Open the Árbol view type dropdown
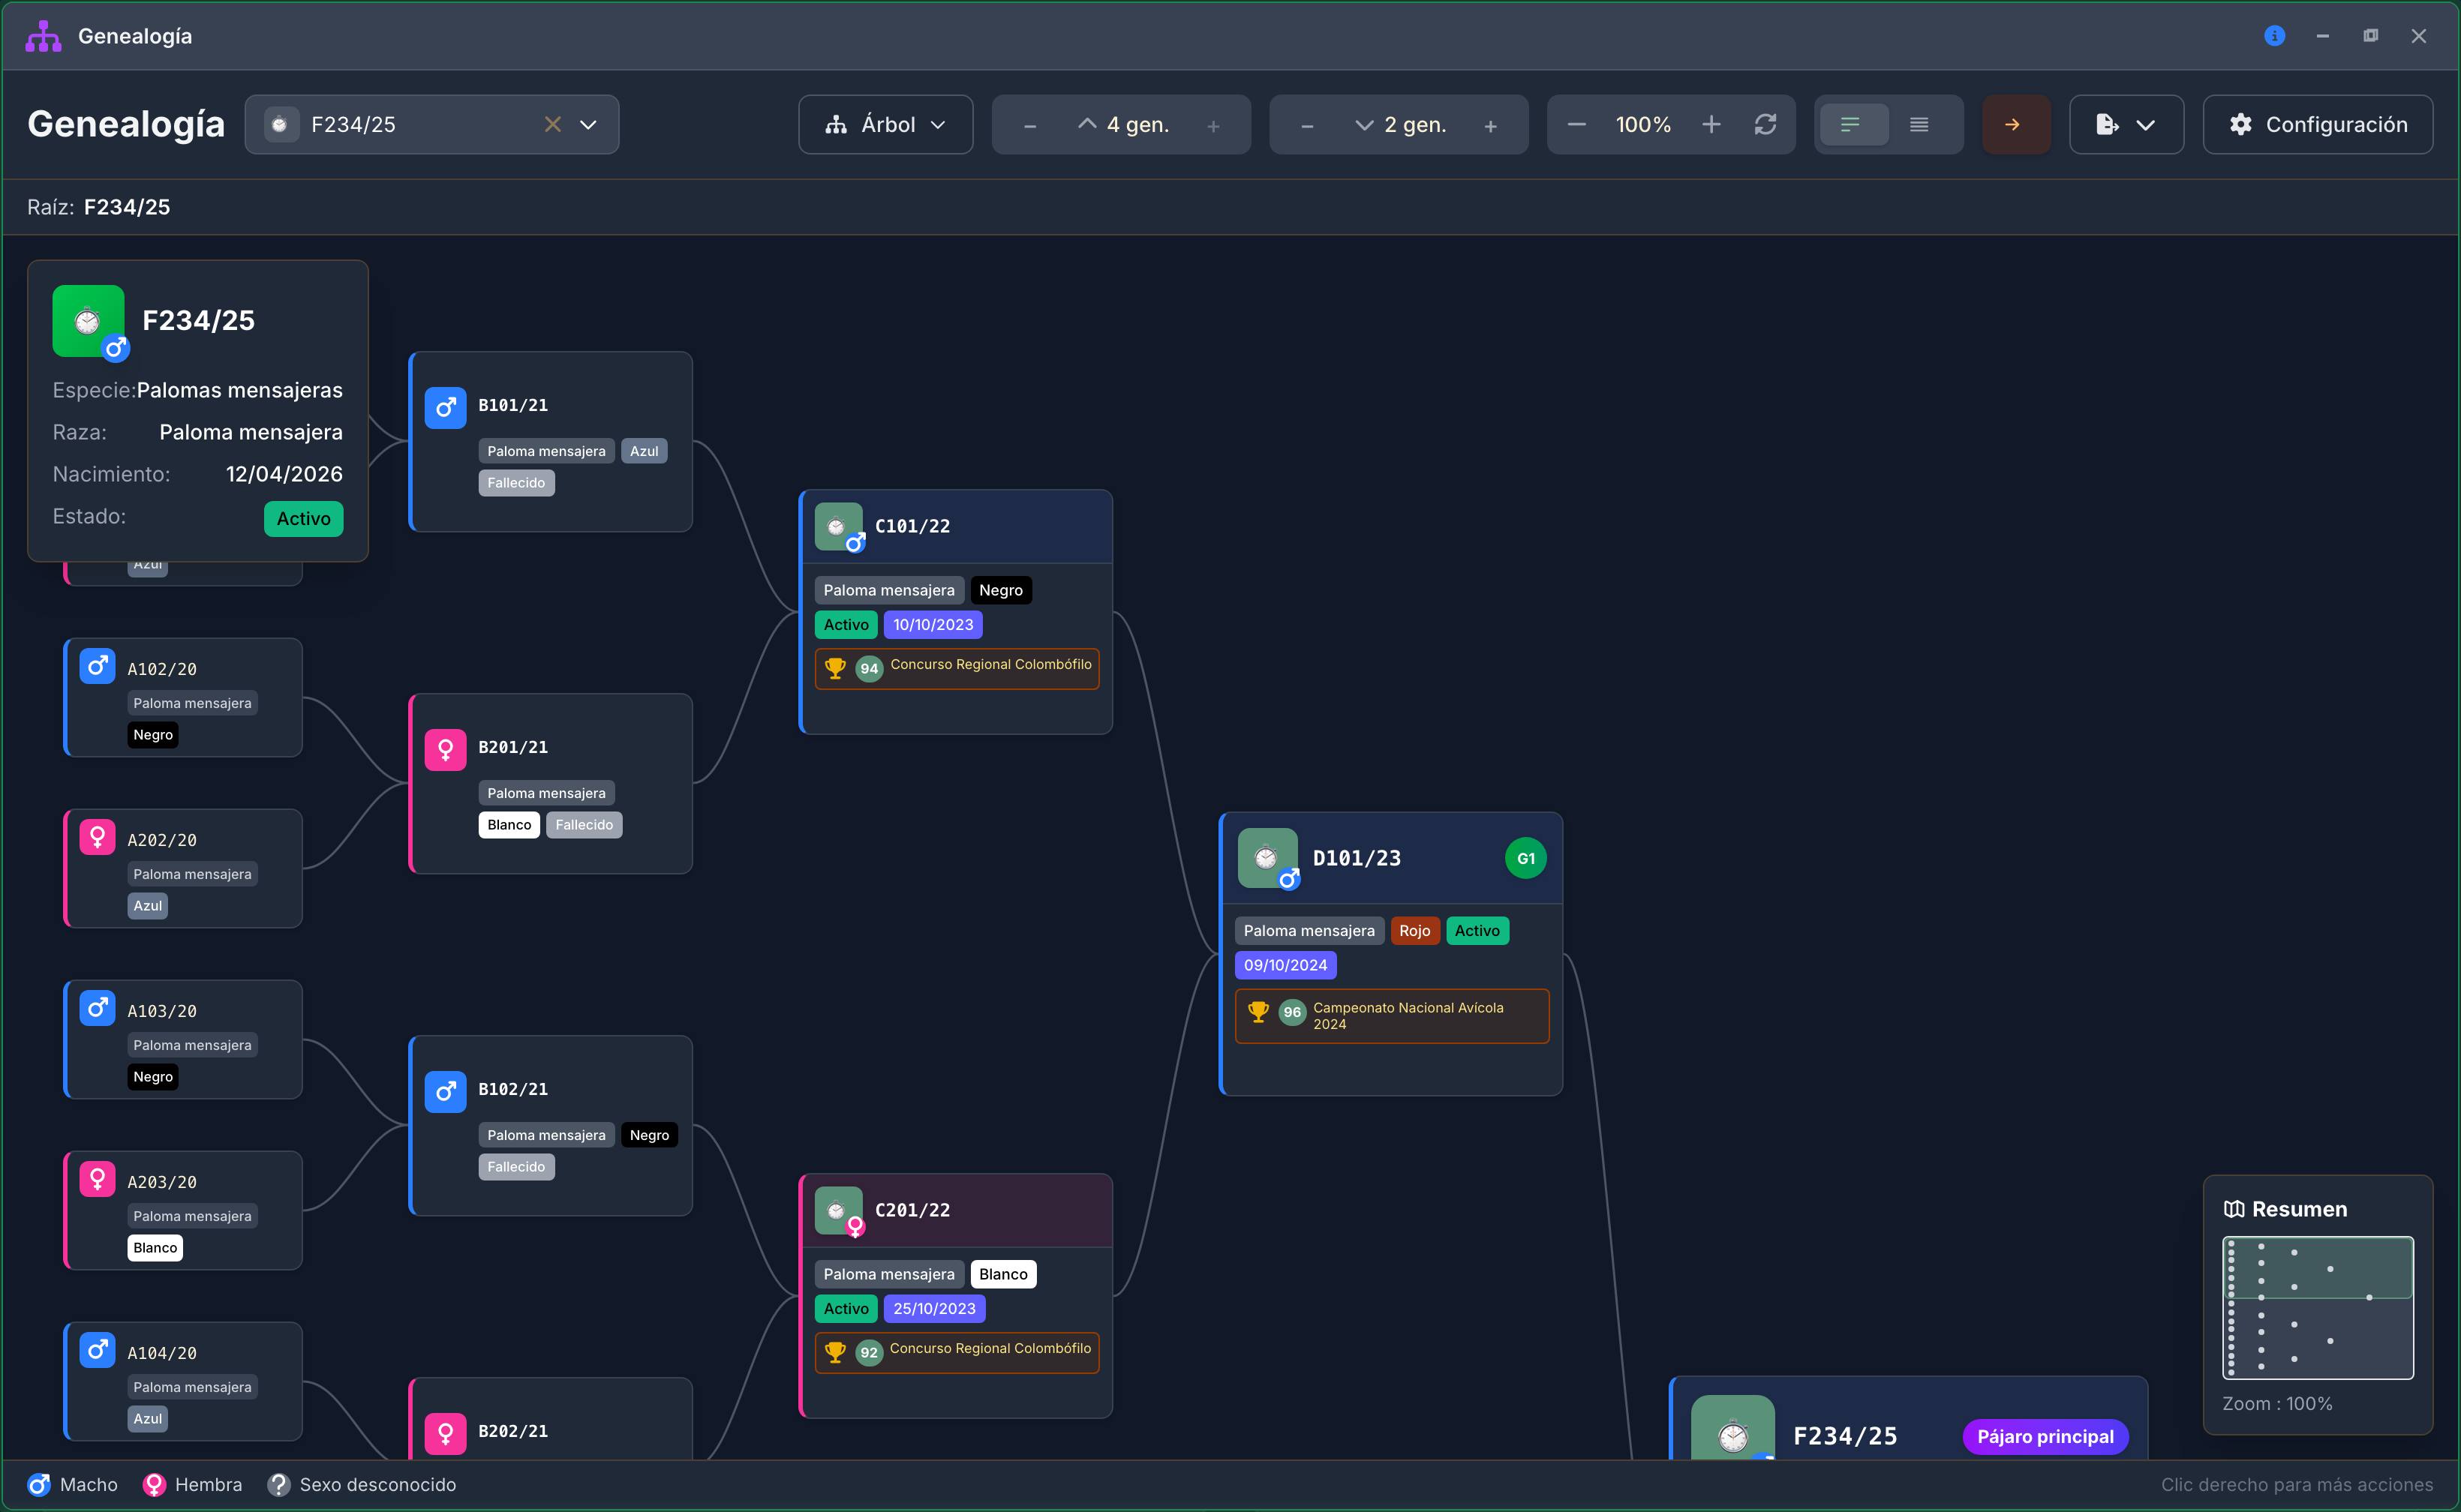 (885, 124)
